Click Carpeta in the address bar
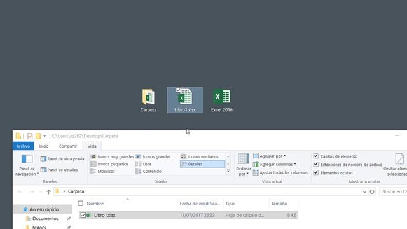 [76, 191]
